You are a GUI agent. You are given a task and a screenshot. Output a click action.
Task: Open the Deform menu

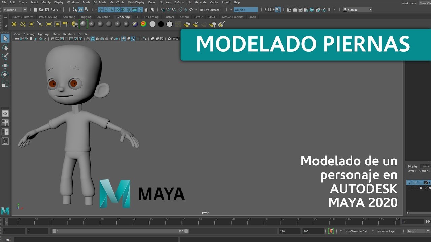click(179, 2)
